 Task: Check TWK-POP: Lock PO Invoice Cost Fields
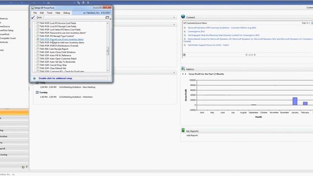[x=38, y=23]
